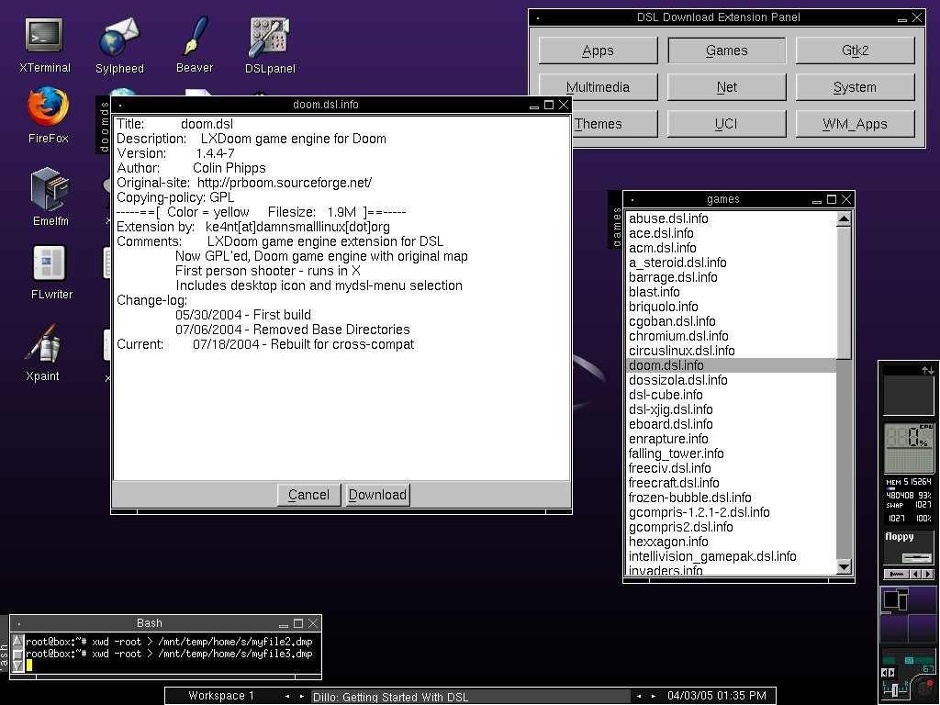The image size is (940, 705).
Task: Select a_steroid.dsl.info entry
Action: [730, 263]
